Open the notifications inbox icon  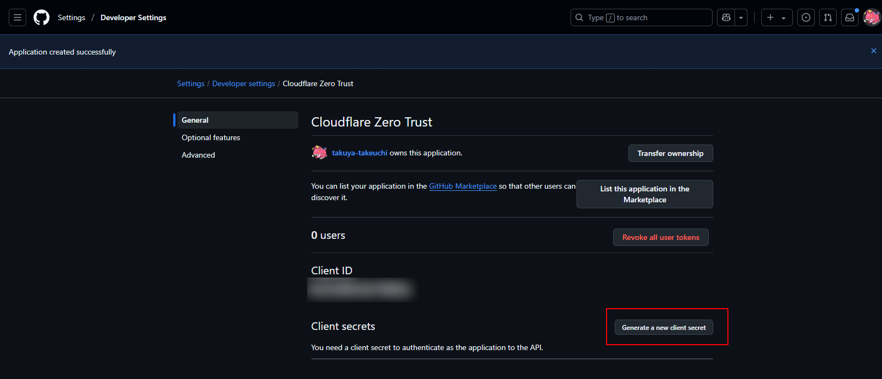(x=850, y=17)
